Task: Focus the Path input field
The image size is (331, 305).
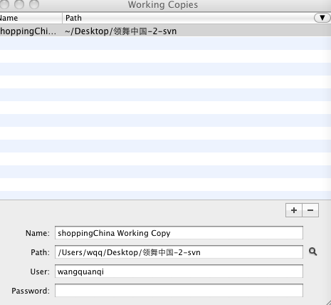Action: coord(179,252)
